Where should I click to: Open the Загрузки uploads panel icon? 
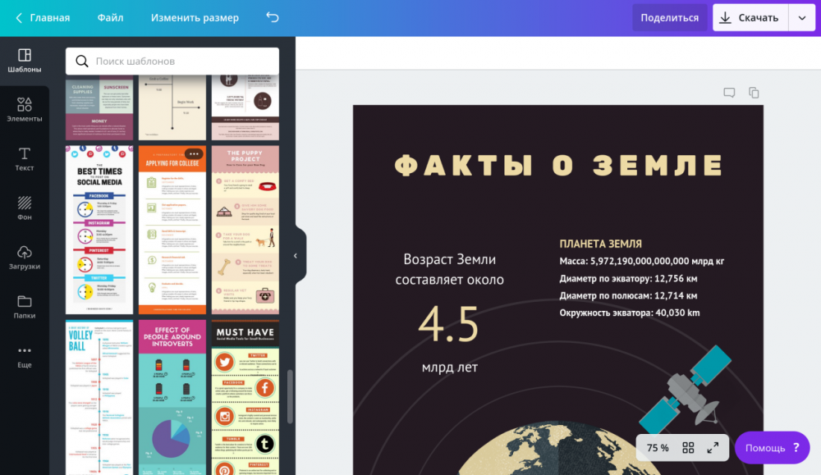tap(25, 253)
